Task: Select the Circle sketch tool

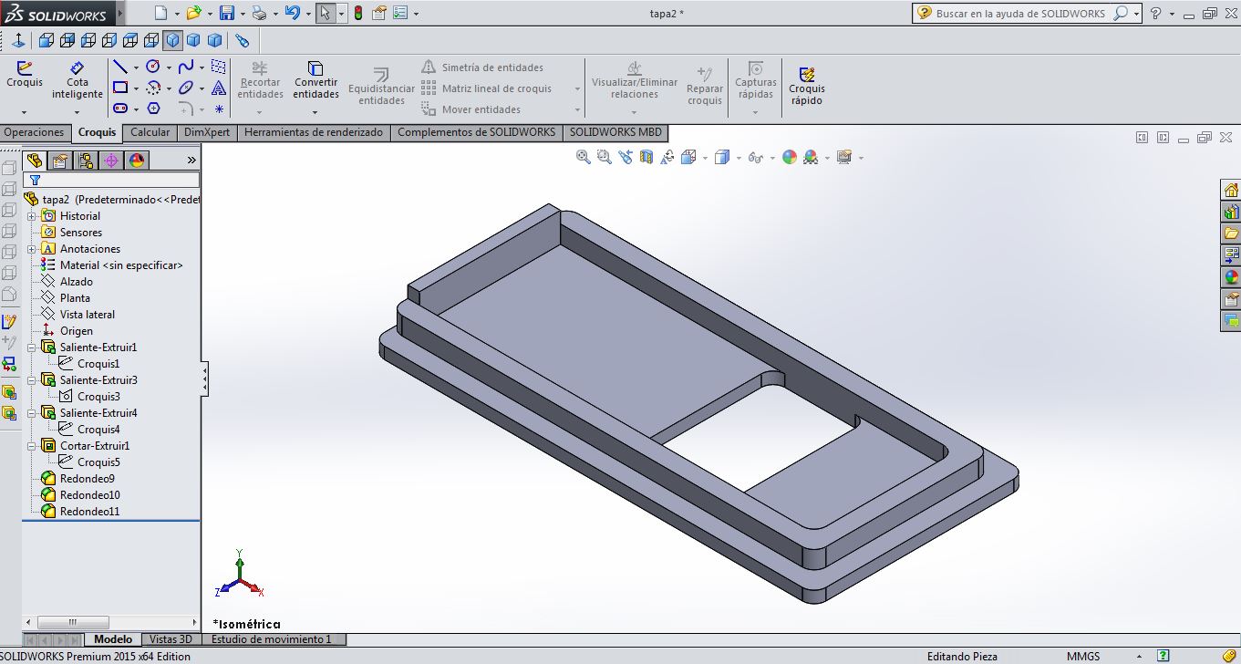Action: coord(153,67)
